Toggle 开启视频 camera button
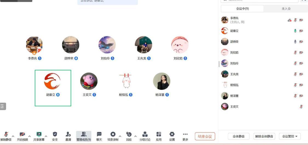 [22, 134]
